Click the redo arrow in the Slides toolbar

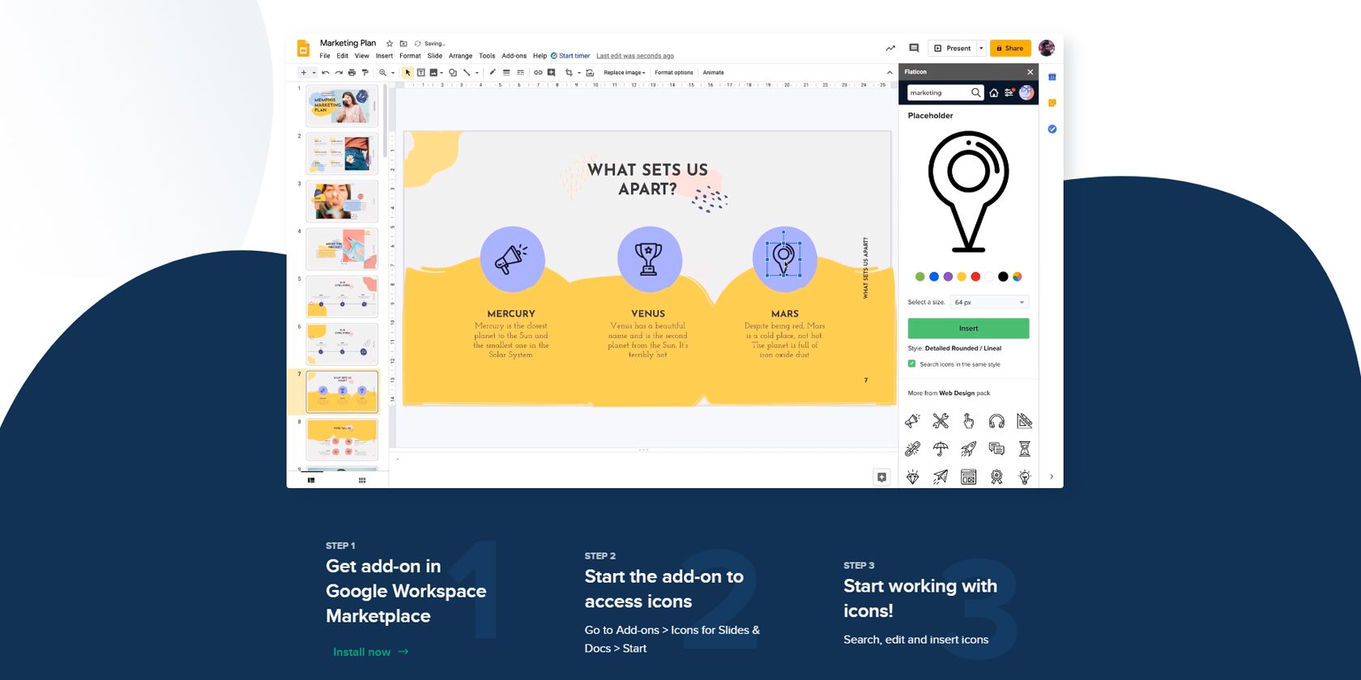pyautogui.click(x=339, y=73)
